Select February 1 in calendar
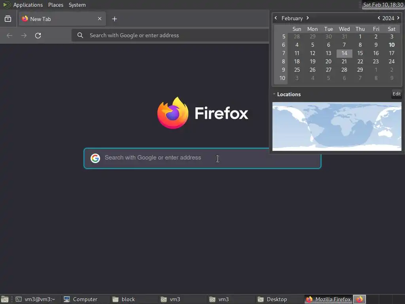The width and height of the screenshot is (405, 304). [x=360, y=37]
